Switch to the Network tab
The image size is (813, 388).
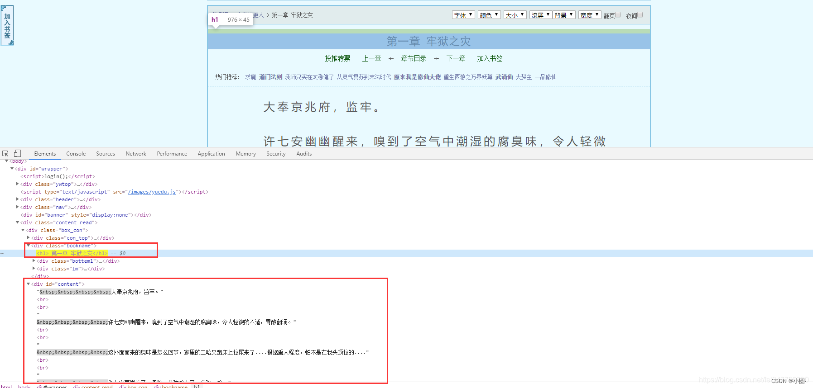pos(136,154)
